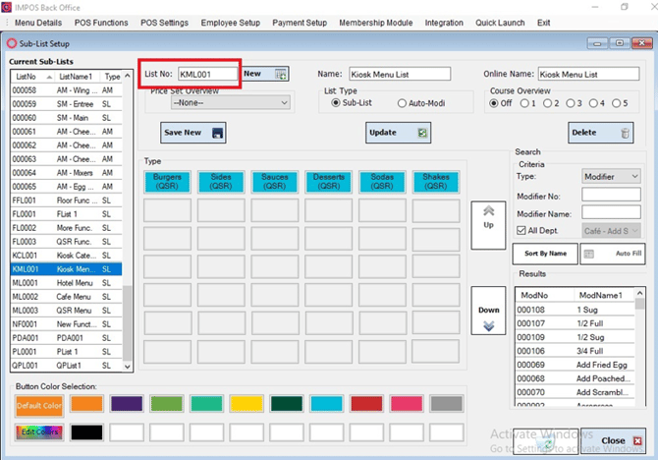This screenshot has height=460, width=658.
Task: Open the Employee Setup menu
Action: click(231, 23)
